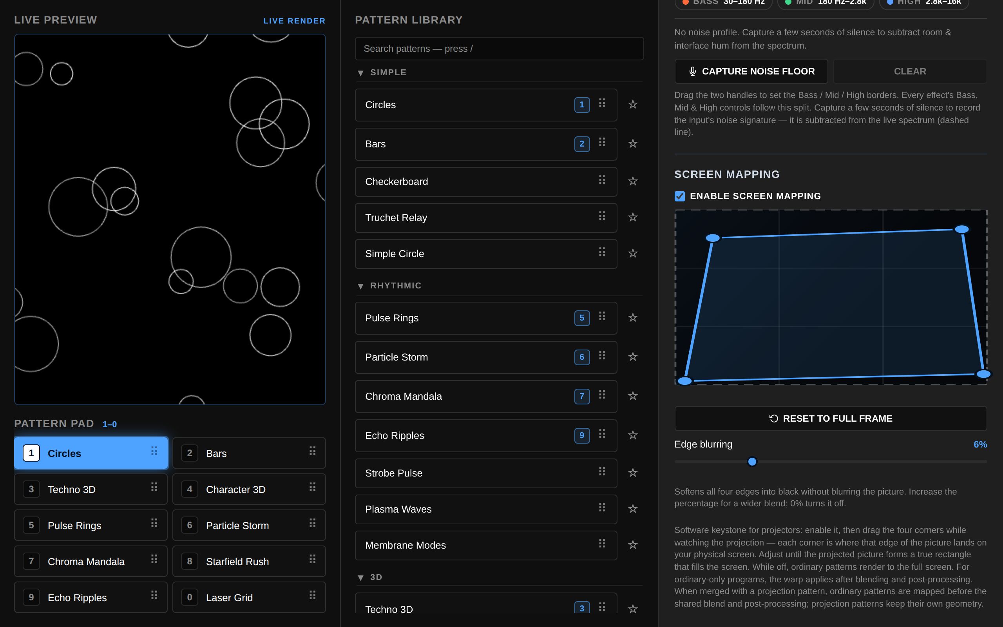Focus the Search patterns field
The width and height of the screenshot is (1003, 627).
tap(499, 49)
